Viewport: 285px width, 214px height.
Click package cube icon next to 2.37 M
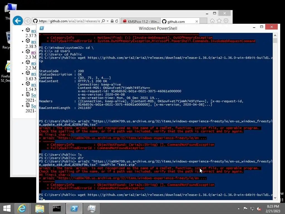click(x=28, y=30)
